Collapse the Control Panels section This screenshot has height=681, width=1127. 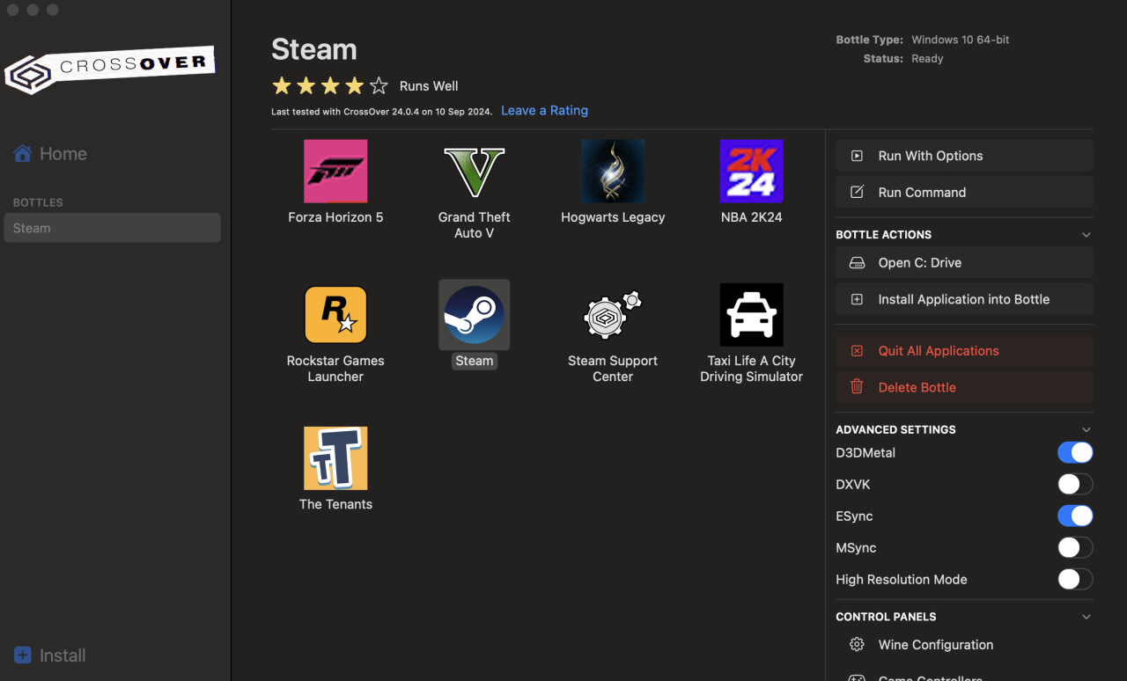[1086, 617]
